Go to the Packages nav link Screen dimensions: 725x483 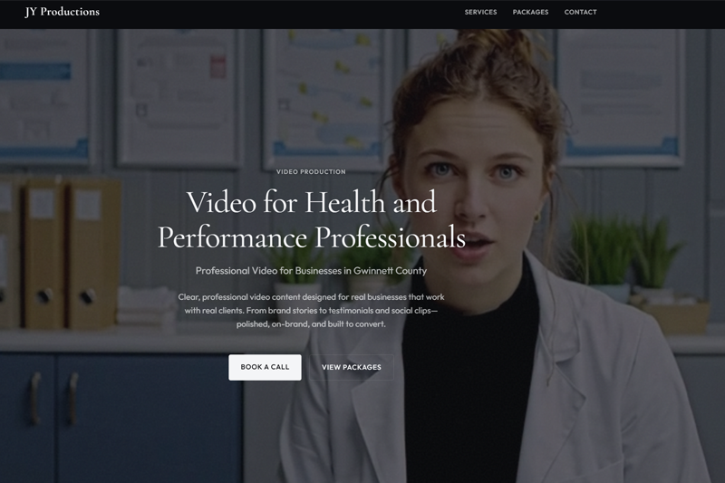530,13
